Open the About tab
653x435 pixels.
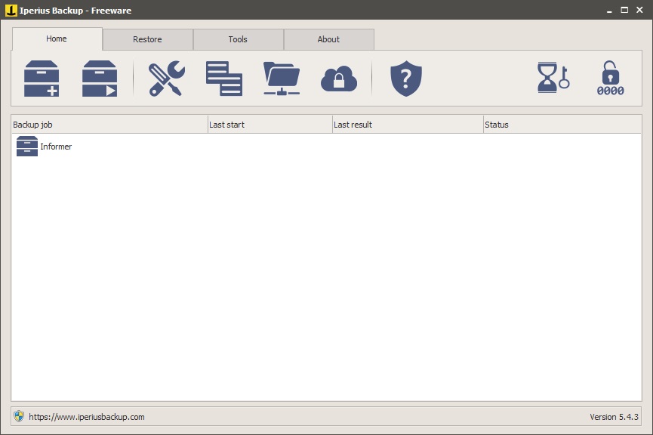pos(329,39)
